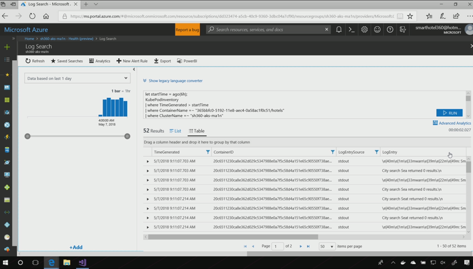Export the log search results
The height and width of the screenshot is (269, 473).
[x=163, y=61]
